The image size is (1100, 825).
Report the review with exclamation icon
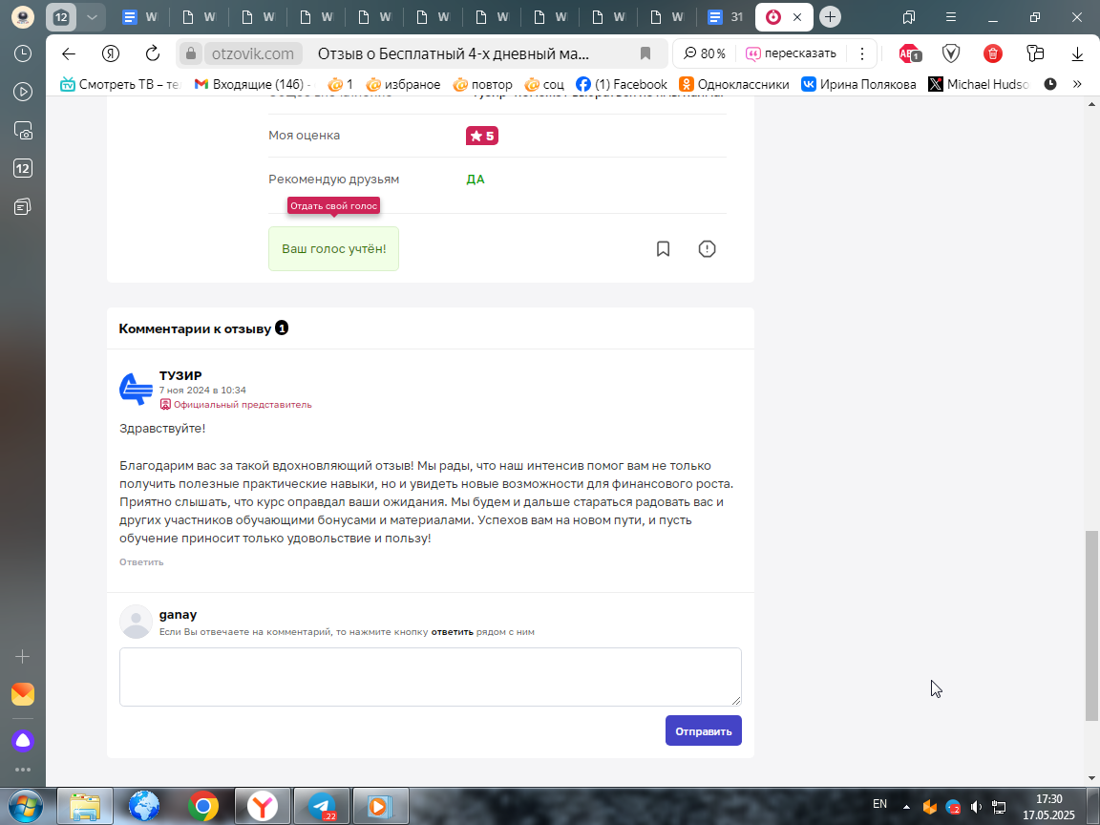[x=708, y=248]
